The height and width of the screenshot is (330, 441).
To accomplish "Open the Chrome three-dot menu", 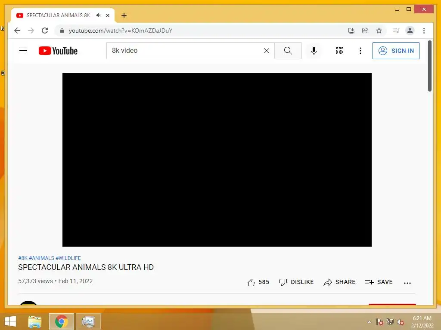I will pos(424,31).
